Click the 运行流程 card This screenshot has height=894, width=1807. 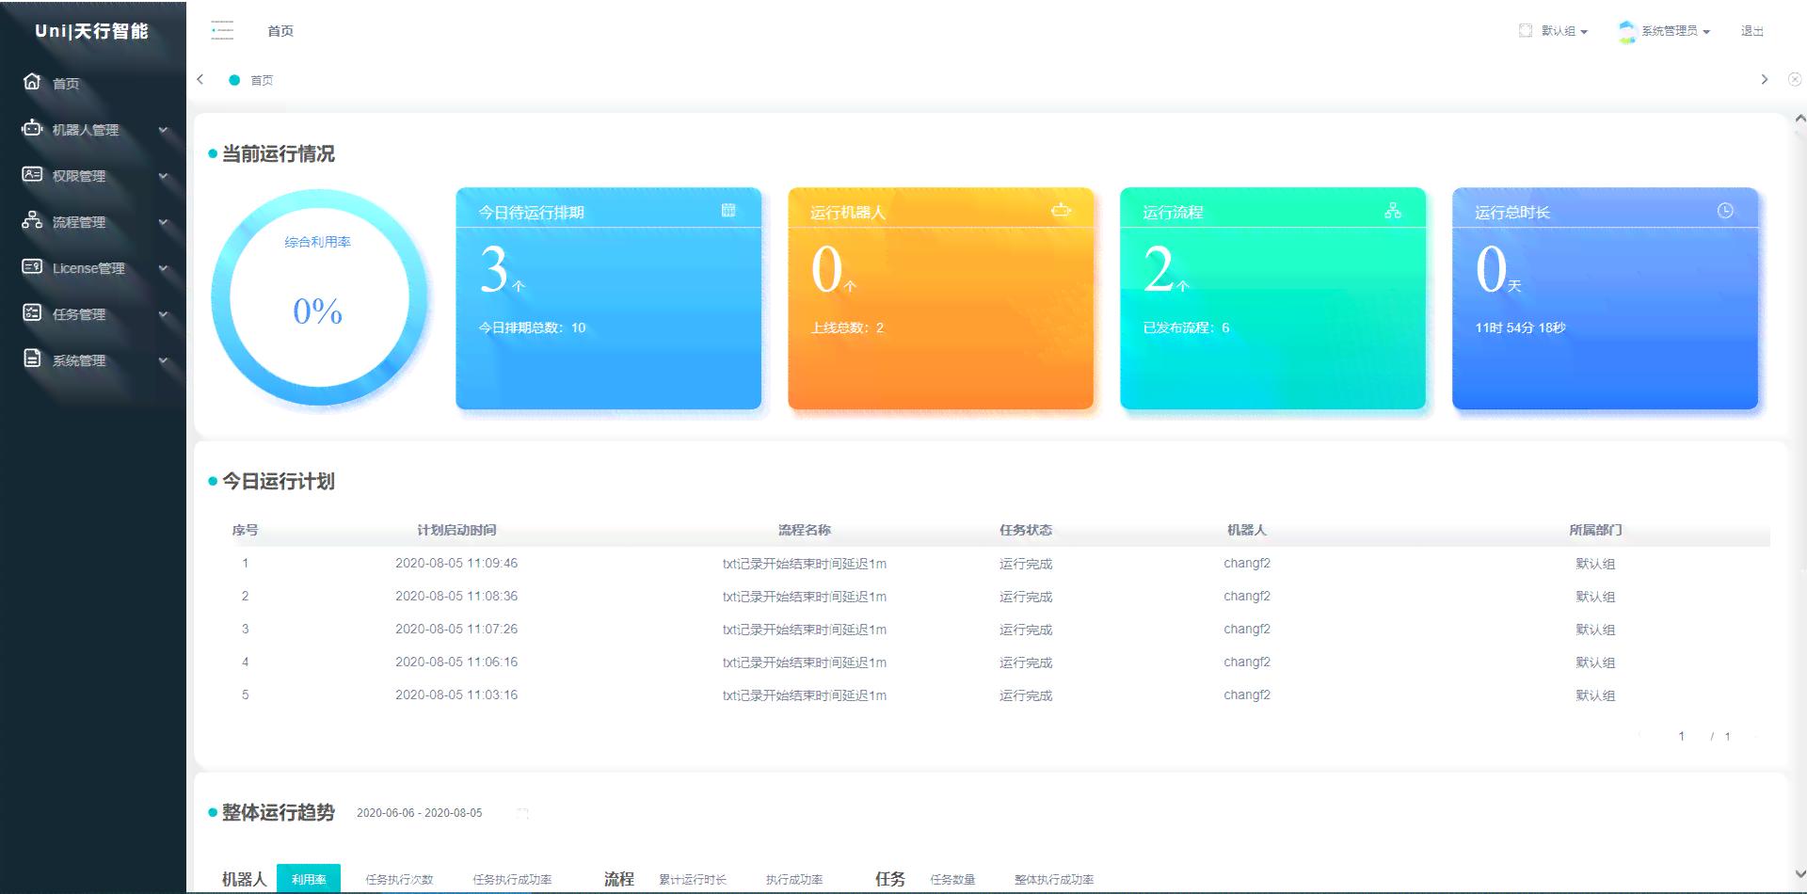1273,298
